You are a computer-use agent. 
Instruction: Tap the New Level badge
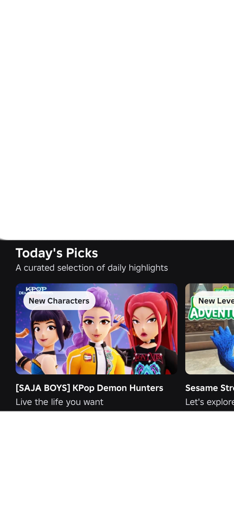point(214,301)
